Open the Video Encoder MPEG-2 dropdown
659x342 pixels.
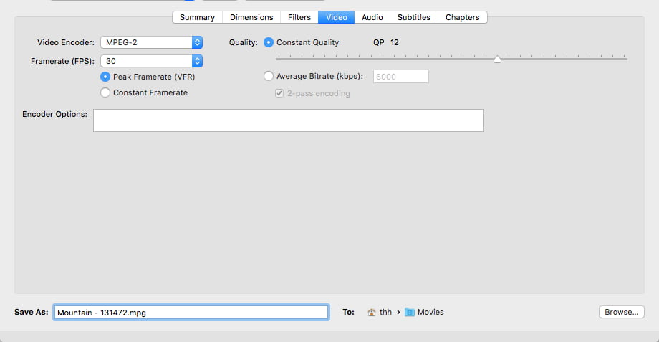tap(152, 42)
